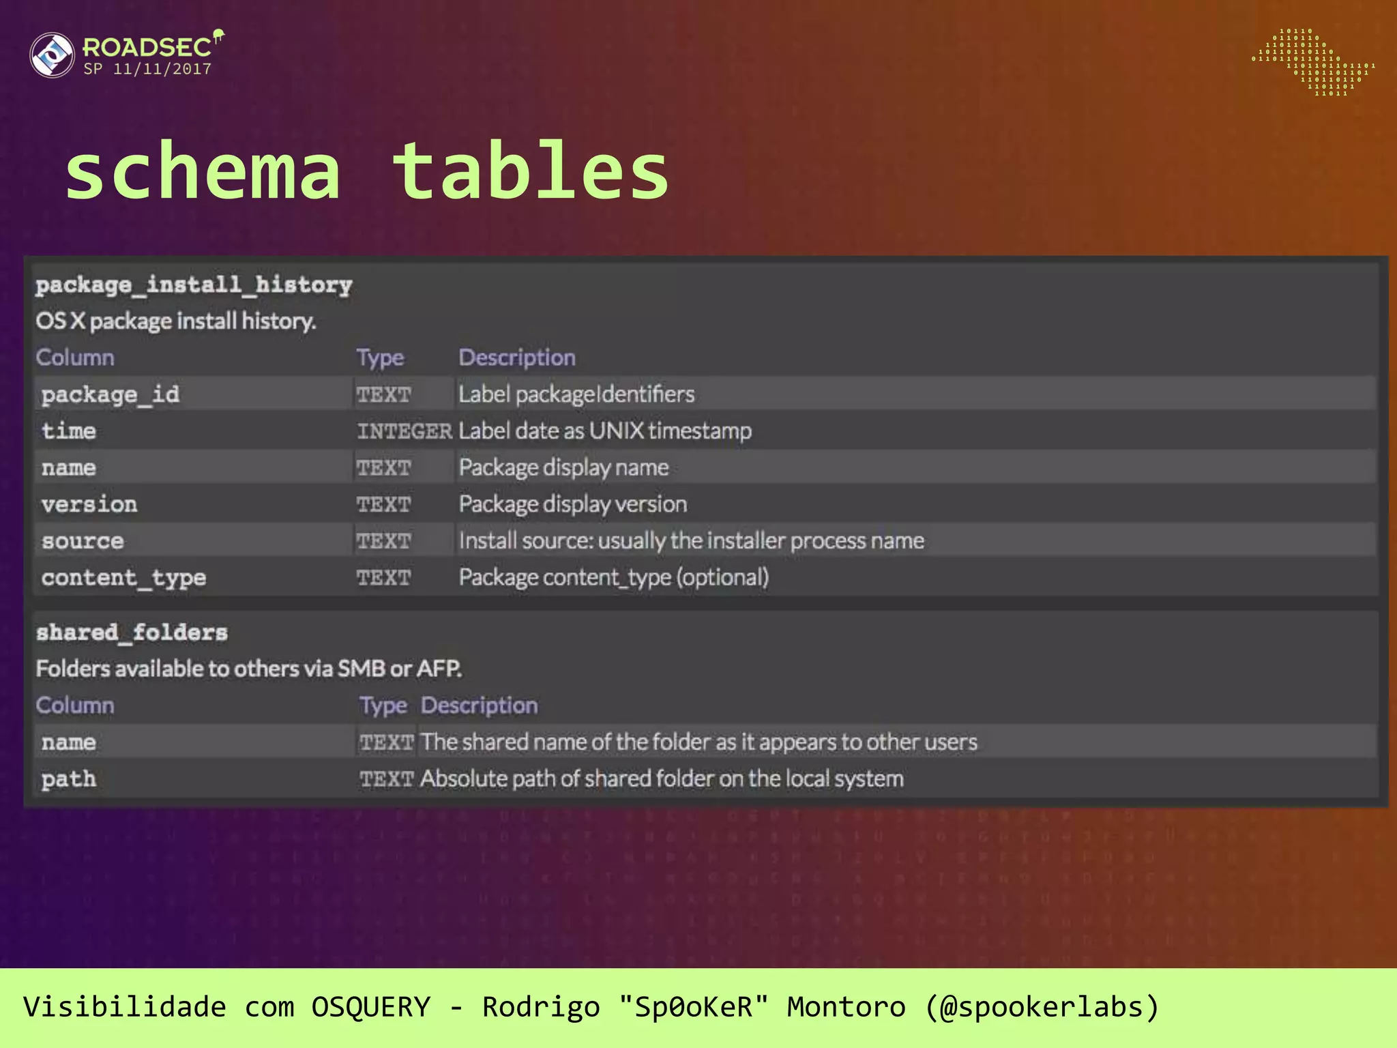Click the version column name
Image resolution: width=1397 pixels, height=1048 pixels.
pyautogui.click(x=89, y=504)
